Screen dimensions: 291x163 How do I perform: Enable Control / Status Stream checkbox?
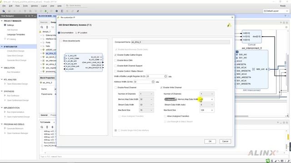point(115,71)
